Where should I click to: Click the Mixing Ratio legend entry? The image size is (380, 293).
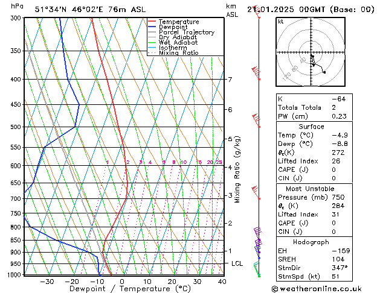point(173,53)
